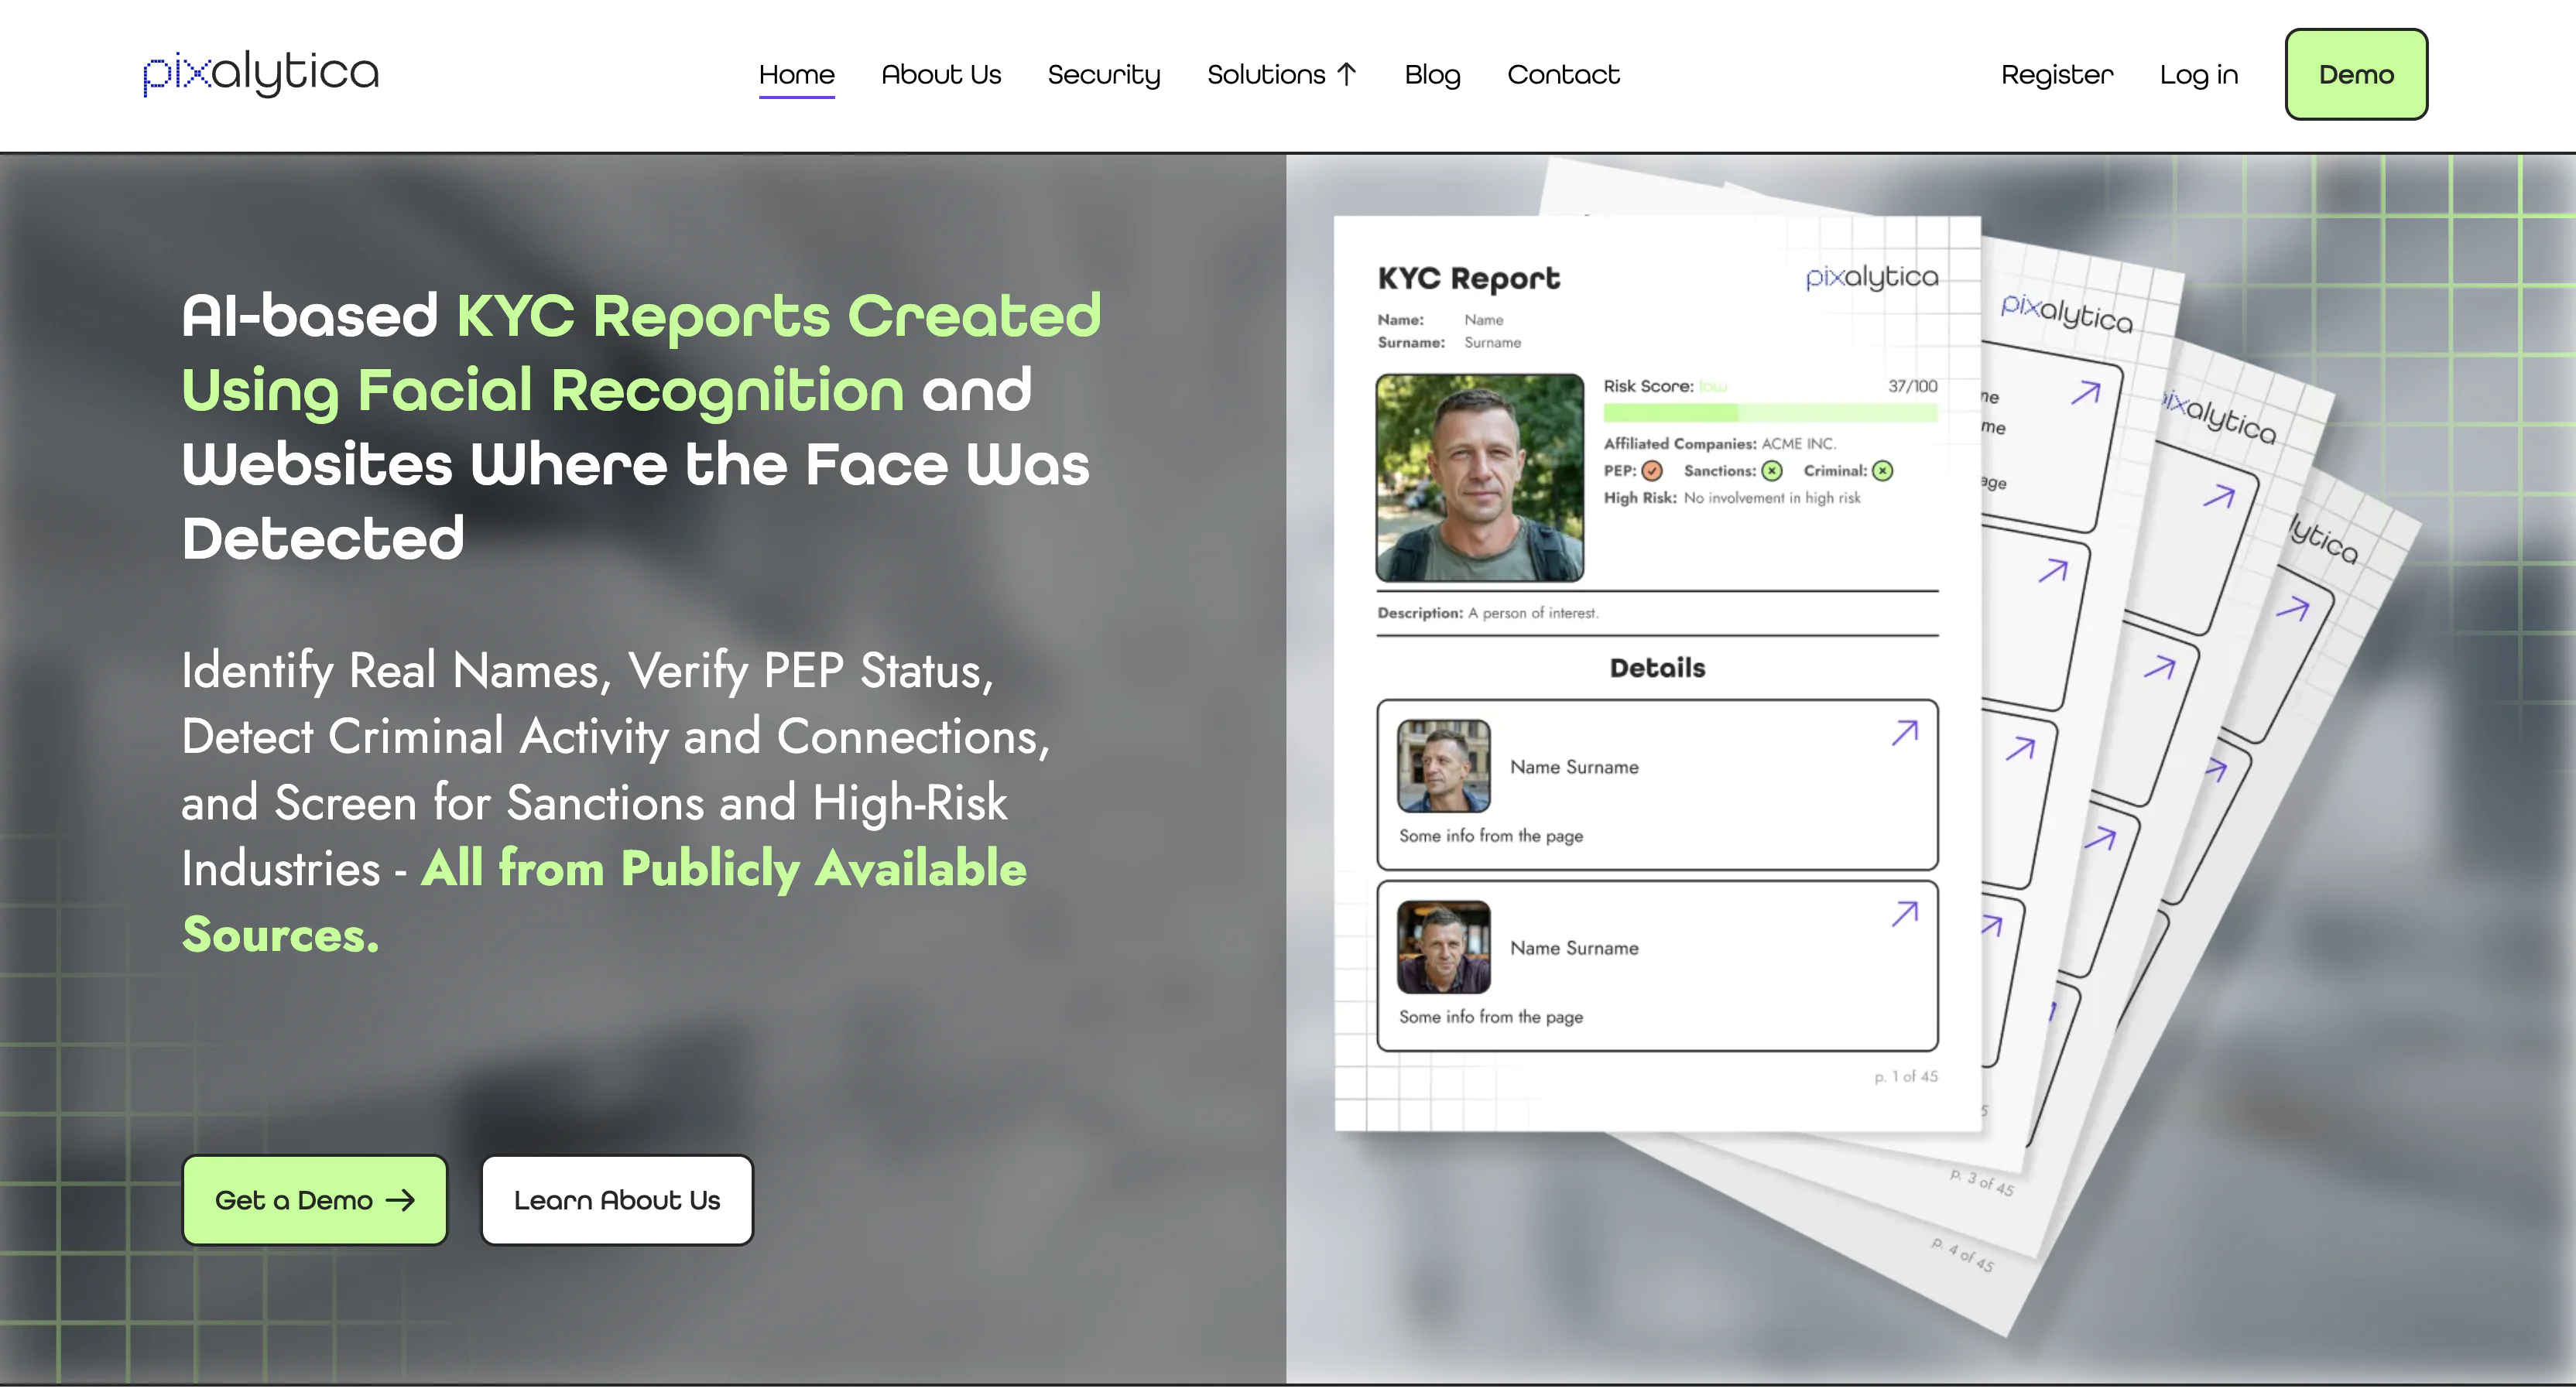This screenshot has width=2576, height=1399.
Task: Go to the Security page
Action: click(x=1103, y=75)
